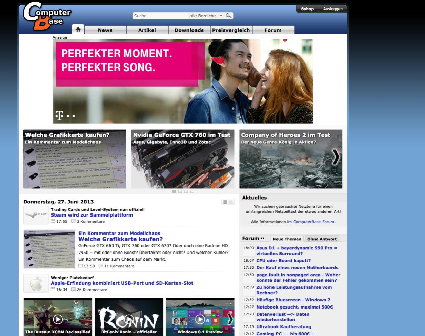
Task: Play The Bureau: XCOM Declassified video
Action: [58, 319]
